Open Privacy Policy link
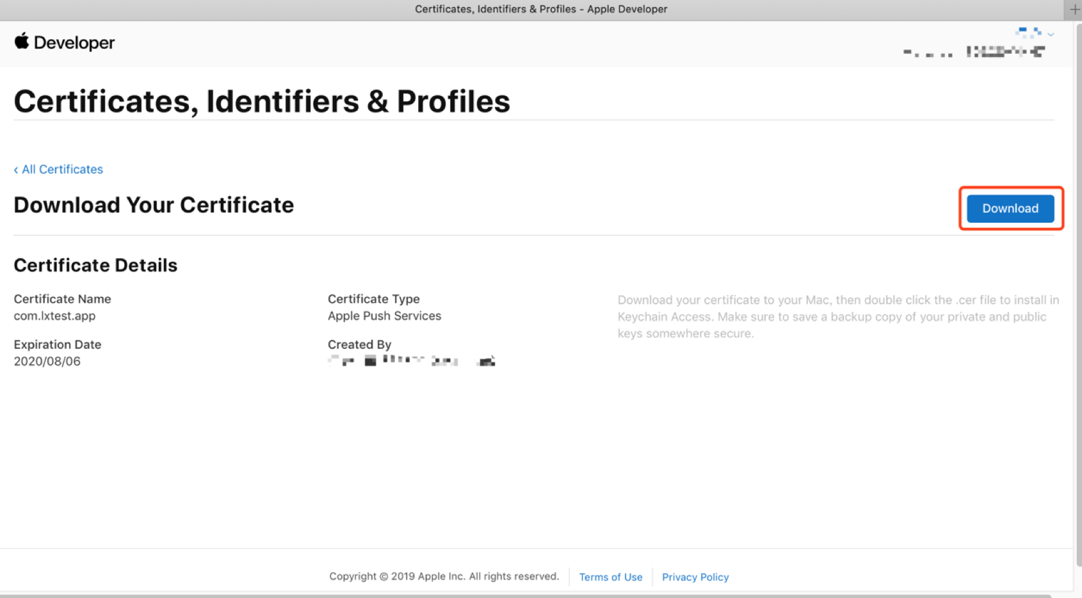The image size is (1082, 598). 695,577
